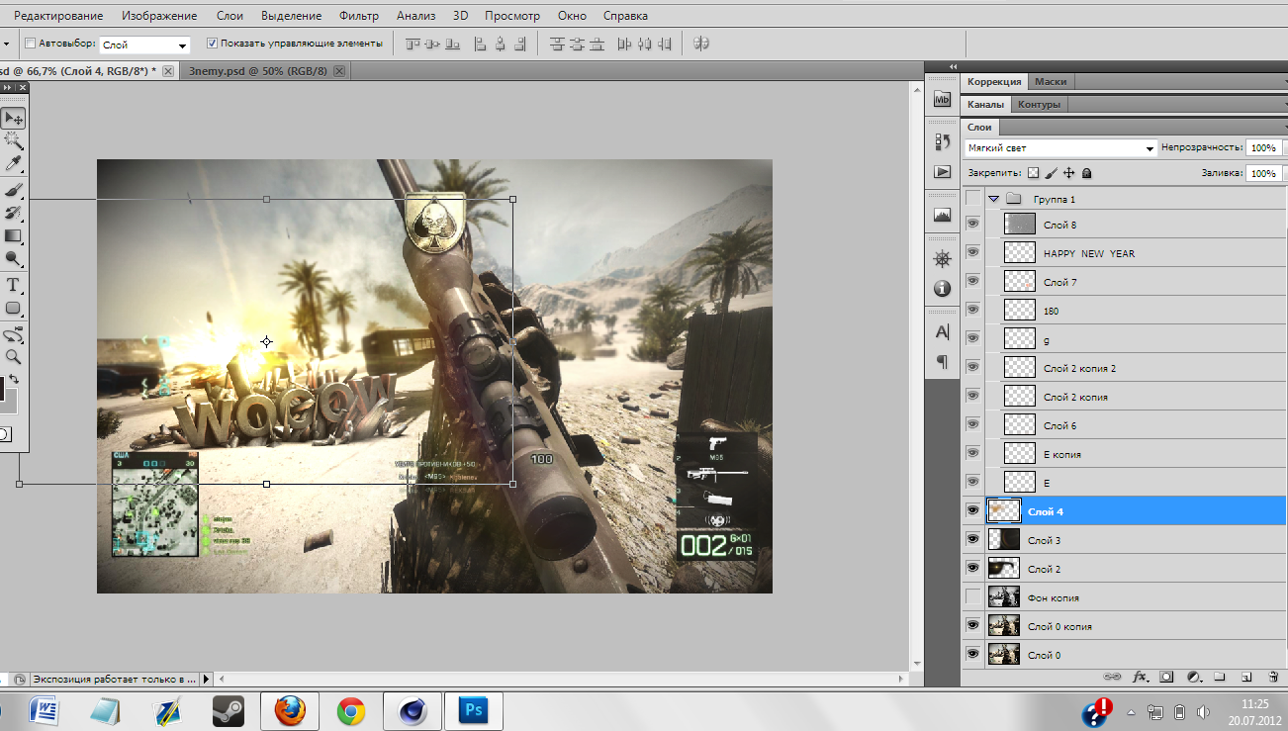Screen dimensions: 1288x731
Task: Select the Brush tool in toolbox
Action: [14, 189]
